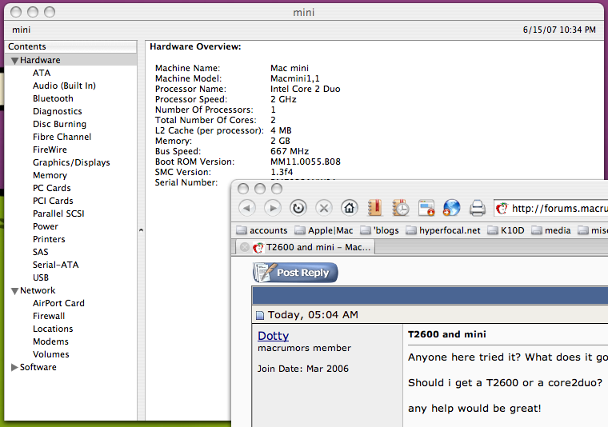Select Memory in the sidebar list
This screenshot has height=427, width=608.
(x=50, y=175)
